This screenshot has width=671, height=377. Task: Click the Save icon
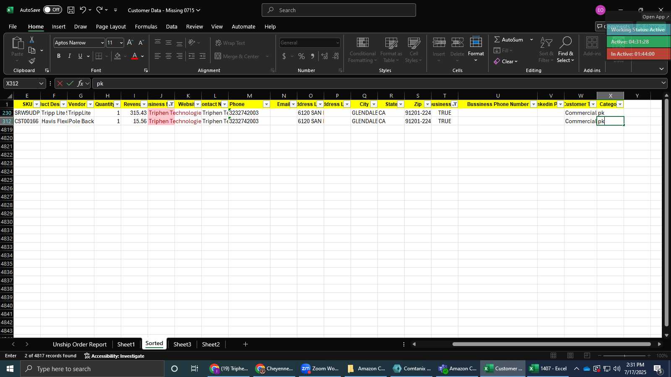(71, 10)
